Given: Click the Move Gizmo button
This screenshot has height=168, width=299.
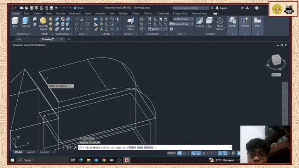Looking at the screenshot, I should click(220, 24).
